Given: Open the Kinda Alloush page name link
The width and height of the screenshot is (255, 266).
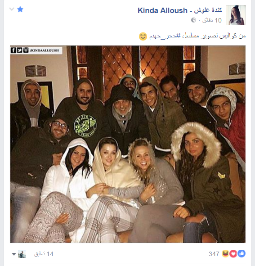Looking at the screenshot, I should (x=180, y=10).
